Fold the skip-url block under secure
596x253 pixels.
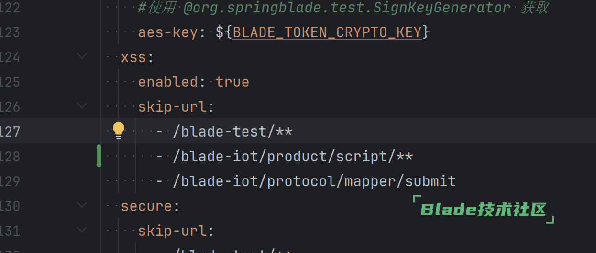coord(82,230)
